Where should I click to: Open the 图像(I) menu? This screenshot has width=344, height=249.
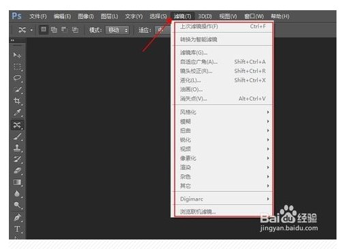pos(86,16)
